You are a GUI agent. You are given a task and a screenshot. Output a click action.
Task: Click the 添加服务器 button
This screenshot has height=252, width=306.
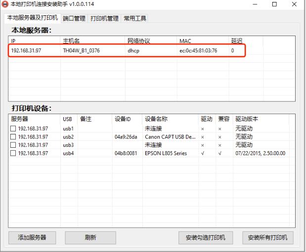[x=32, y=238]
